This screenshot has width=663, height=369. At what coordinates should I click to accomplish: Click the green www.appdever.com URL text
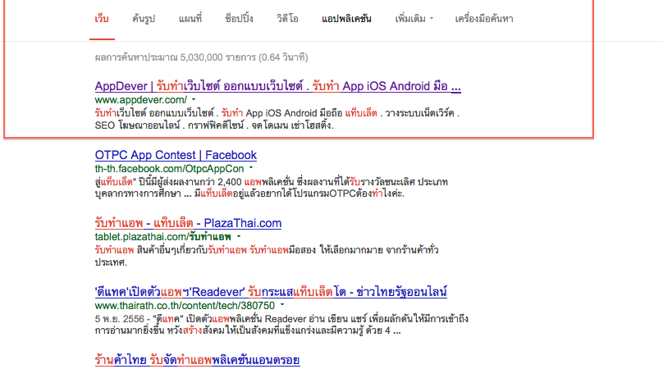(x=141, y=99)
